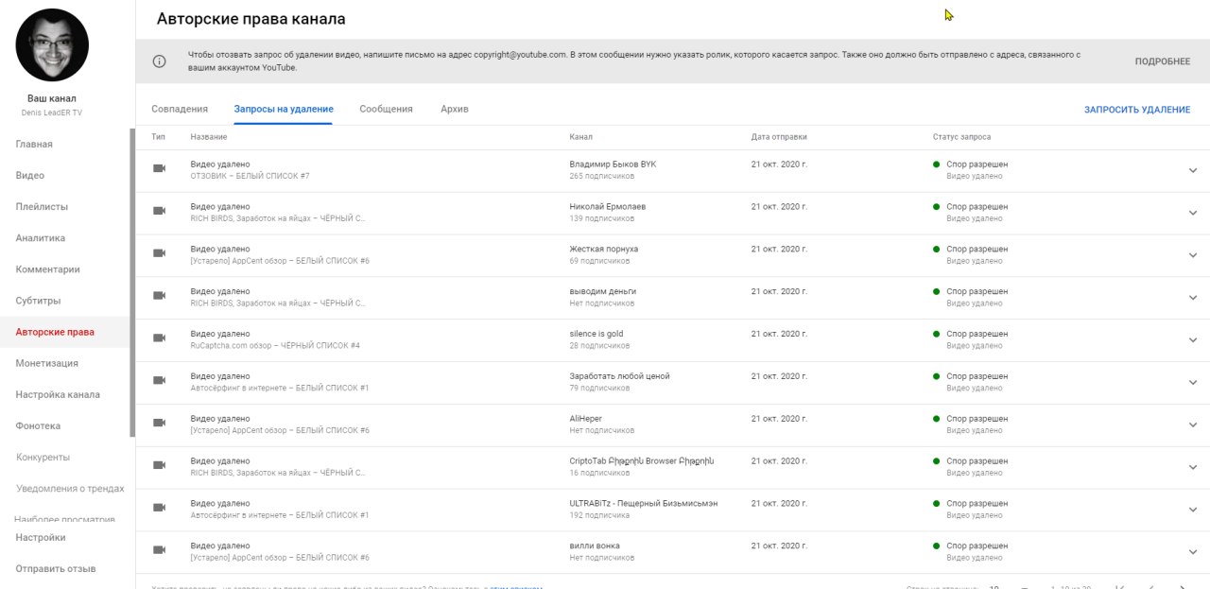Expand the CriptoTab Browser request row

(1193, 467)
